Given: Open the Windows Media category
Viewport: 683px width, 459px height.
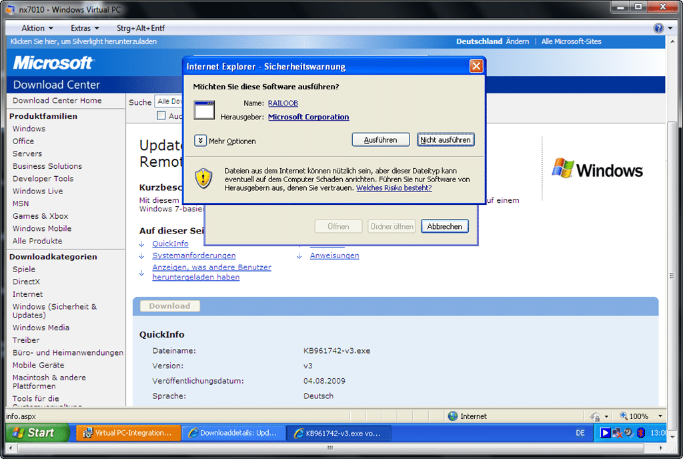Looking at the screenshot, I should coord(41,328).
